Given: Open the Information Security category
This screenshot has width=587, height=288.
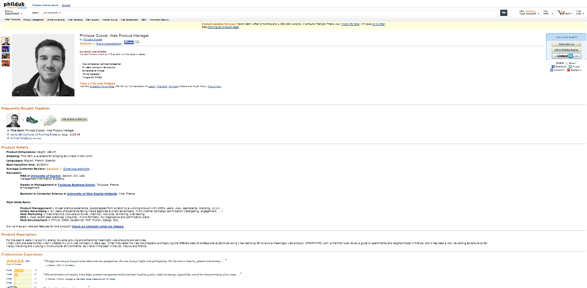Looking at the screenshot, I should point(159,20).
